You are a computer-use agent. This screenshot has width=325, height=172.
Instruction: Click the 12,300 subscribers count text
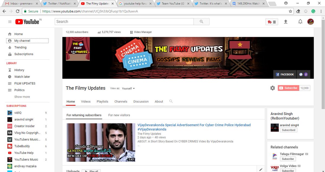(x=77, y=32)
